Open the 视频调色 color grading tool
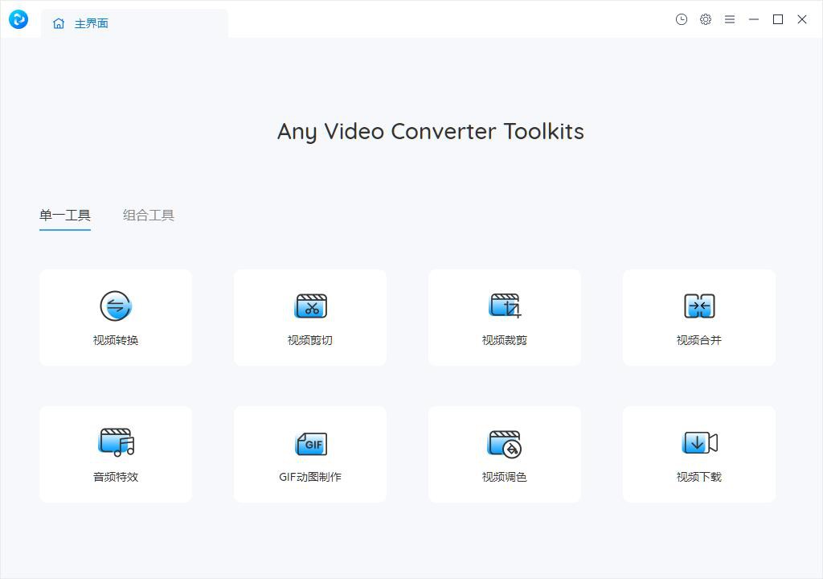The width and height of the screenshot is (823, 579). click(505, 454)
